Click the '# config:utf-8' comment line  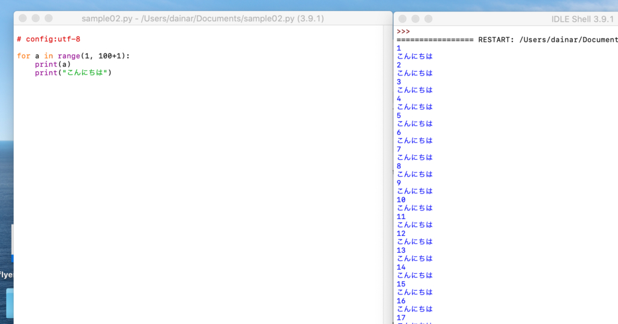tap(48, 39)
